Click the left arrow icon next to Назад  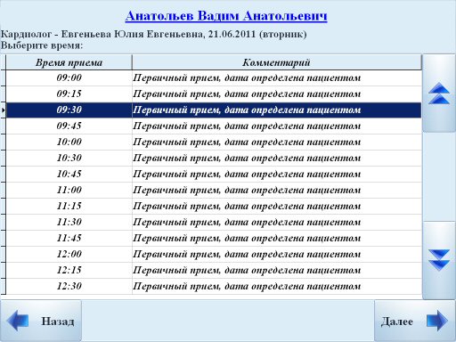[x=18, y=321]
